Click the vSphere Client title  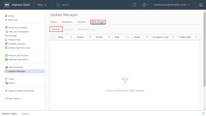[21, 5]
